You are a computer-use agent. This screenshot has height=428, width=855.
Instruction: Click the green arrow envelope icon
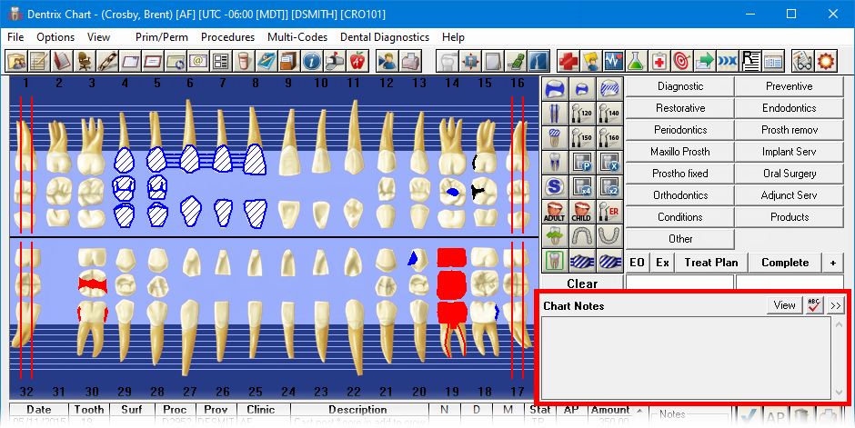[x=705, y=61]
